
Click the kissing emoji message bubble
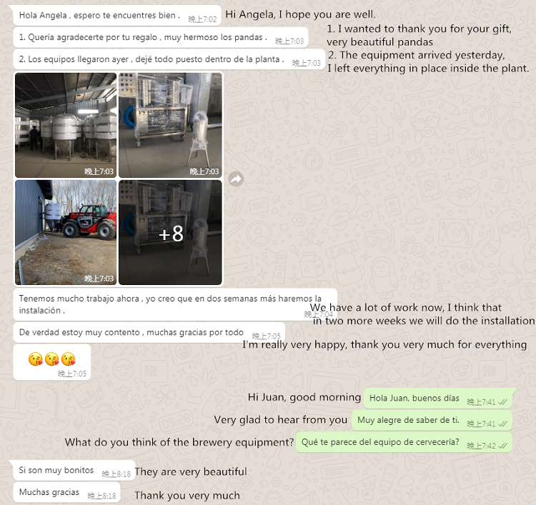(x=52, y=362)
